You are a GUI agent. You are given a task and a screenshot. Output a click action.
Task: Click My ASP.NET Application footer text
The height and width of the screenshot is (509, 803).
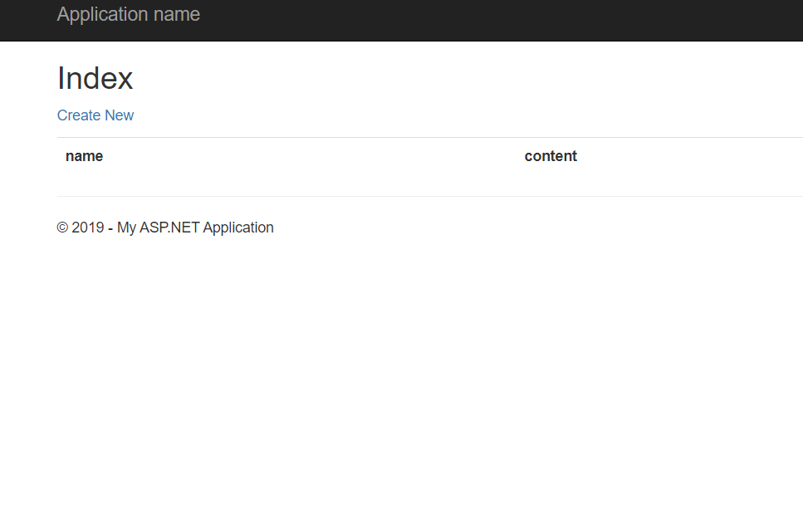coord(195,228)
